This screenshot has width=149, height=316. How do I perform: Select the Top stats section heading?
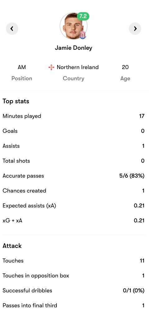(16, 101)
